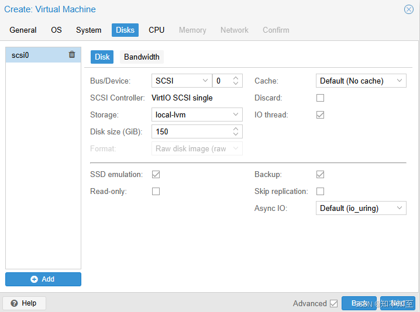The height and width of the screenshot is (312, 420).
Task: Decrease disk size with down arrow
Action: pyautogui.click(x=236, y=134)
